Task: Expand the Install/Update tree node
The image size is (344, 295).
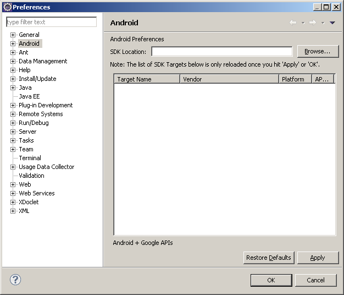Action: click(13, 79)
